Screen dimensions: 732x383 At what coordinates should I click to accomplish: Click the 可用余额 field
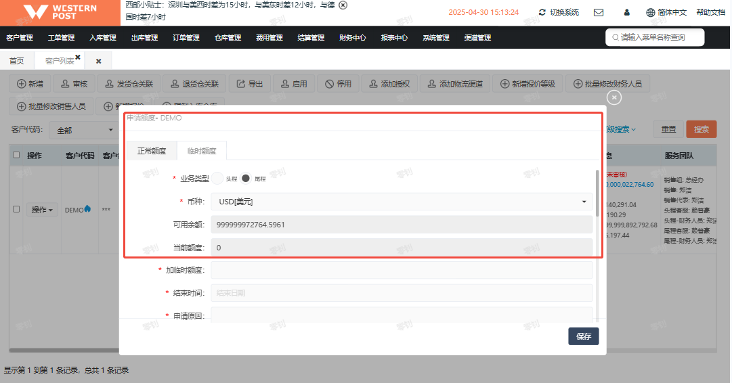point(402,225)
